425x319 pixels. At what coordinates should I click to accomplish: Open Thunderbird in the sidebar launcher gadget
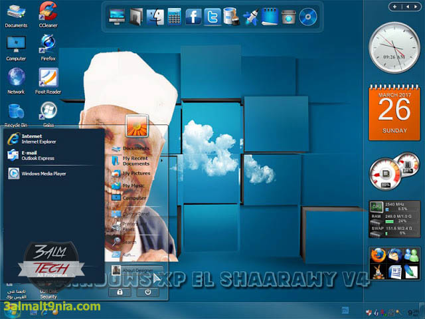[x=394, y=255]
